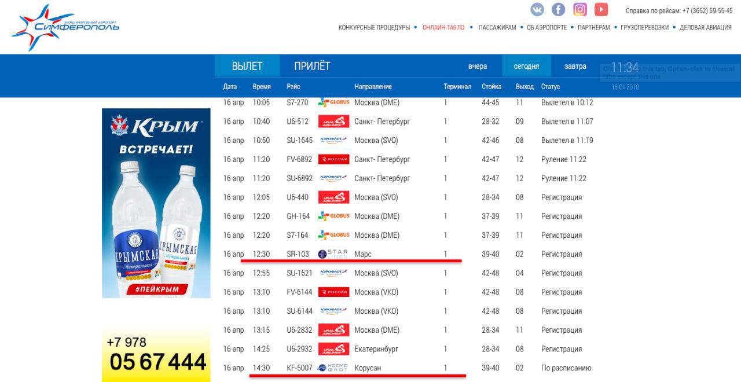
Task: Click the Крым встречает water advertisement banner
Action: pyautogui.click(x=156, y=203)
